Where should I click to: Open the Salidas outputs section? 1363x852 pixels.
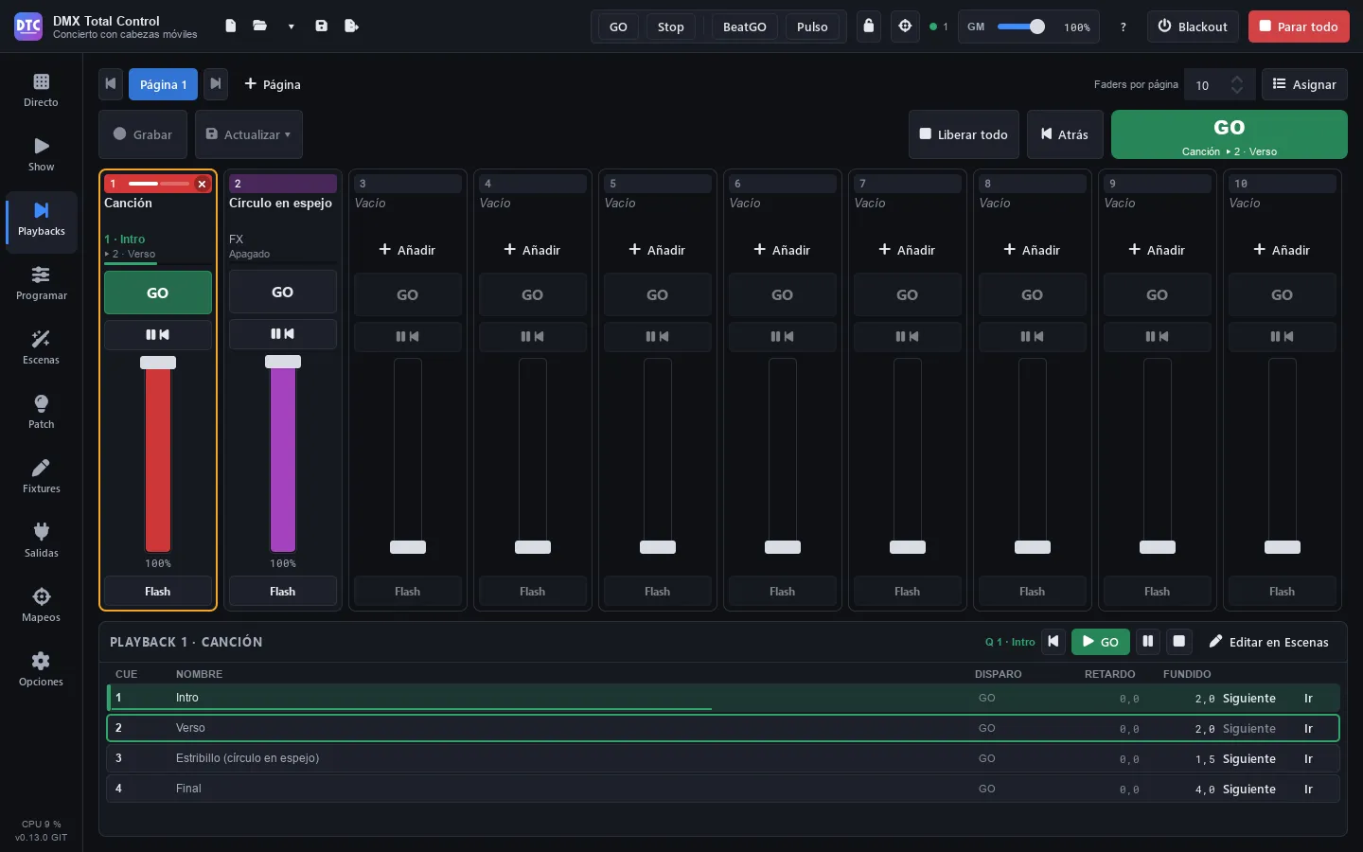[42, 541]
